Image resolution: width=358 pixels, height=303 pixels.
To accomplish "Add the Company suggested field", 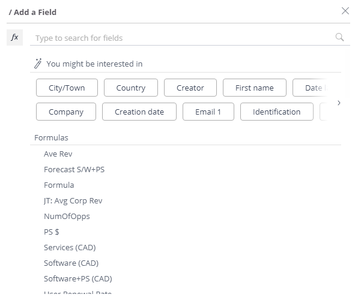I will click(x=66, y=112).
